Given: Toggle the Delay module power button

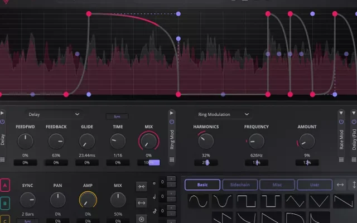Looking at the screenshot, I should click(x=2, y=121).
